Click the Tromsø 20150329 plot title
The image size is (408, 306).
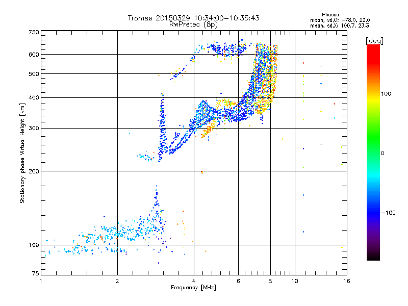tap(193, 18)
